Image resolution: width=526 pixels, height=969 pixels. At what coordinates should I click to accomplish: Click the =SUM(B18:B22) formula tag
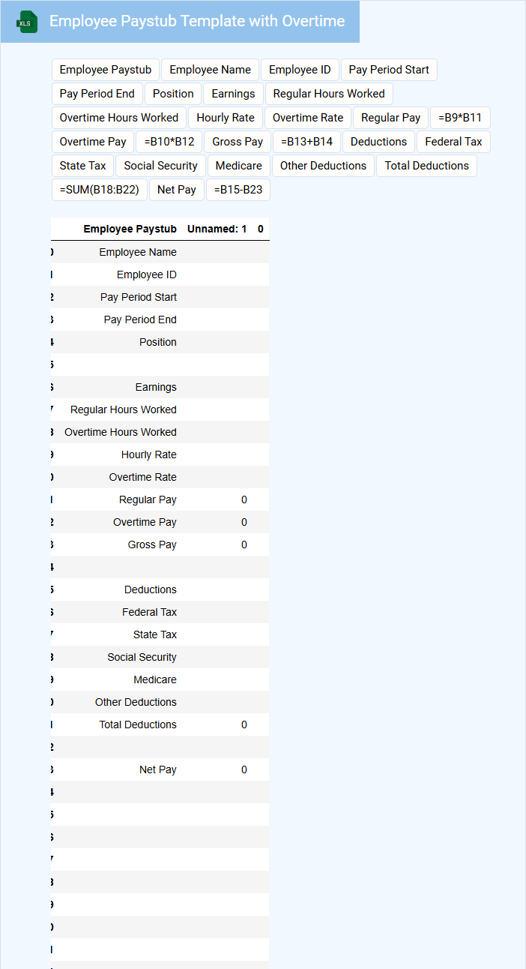coord(100,190)
